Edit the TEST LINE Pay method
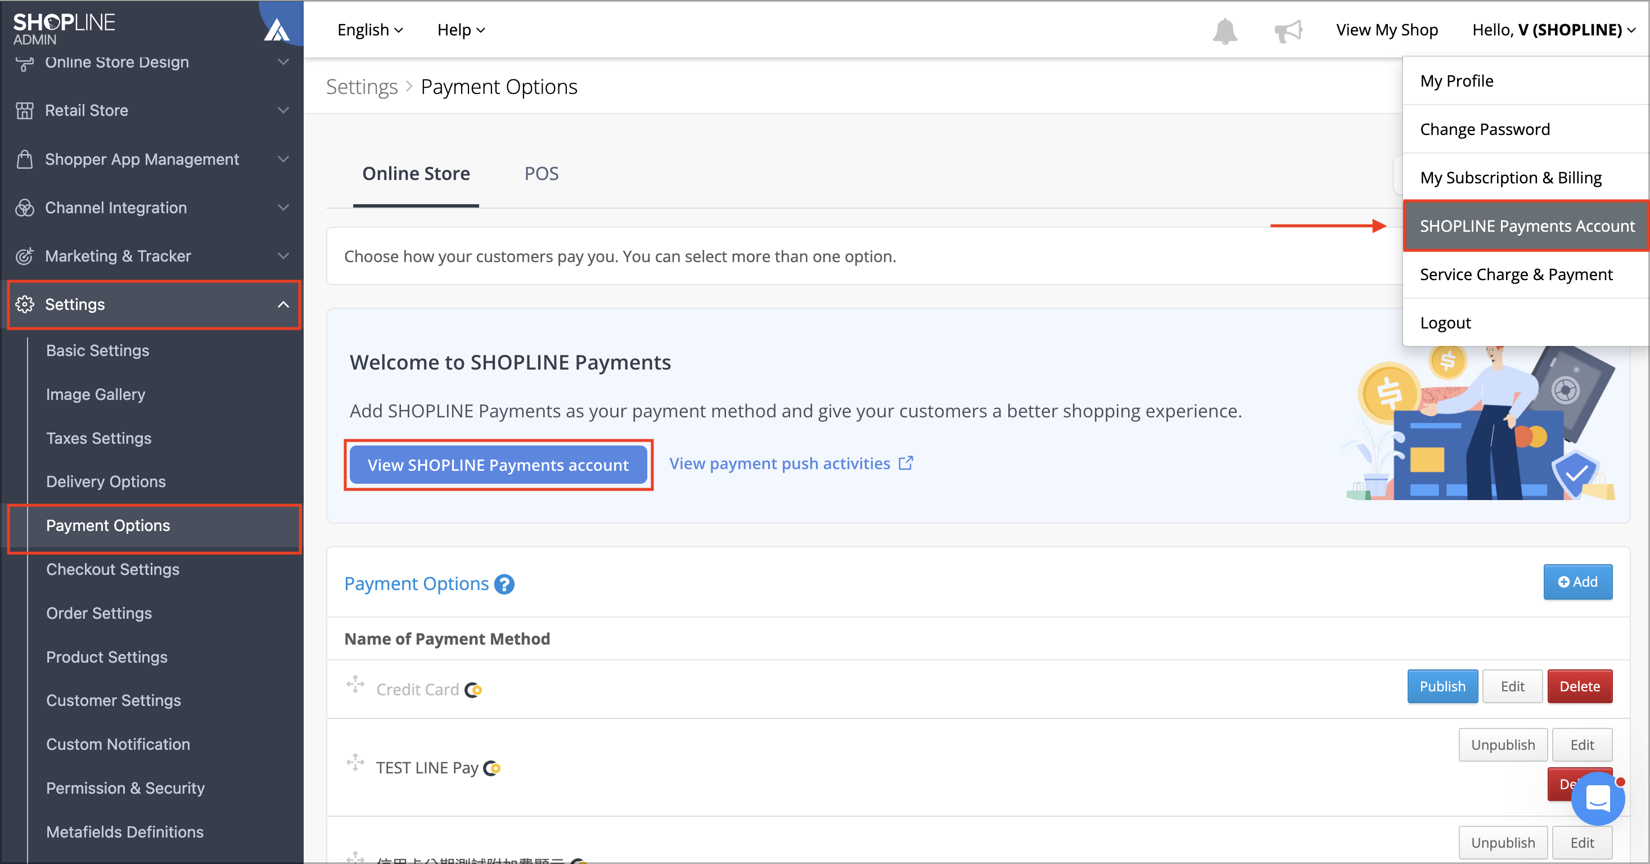Viewport: 1650px width, 864px height. pyautogui.click(x=1582, y=745)
